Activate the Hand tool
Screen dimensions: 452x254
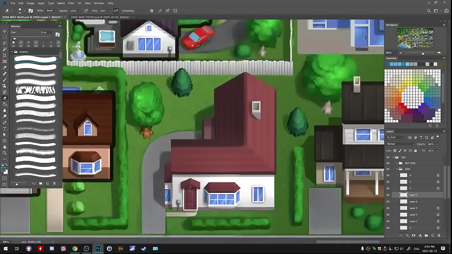(x=5, y=147)
